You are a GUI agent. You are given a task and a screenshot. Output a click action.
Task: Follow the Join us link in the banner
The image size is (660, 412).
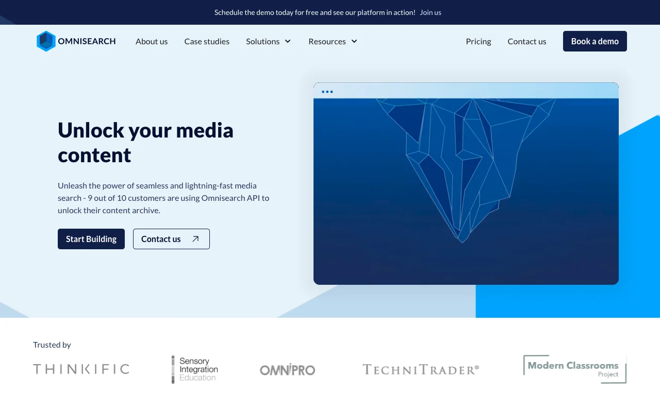click(430, 12)
